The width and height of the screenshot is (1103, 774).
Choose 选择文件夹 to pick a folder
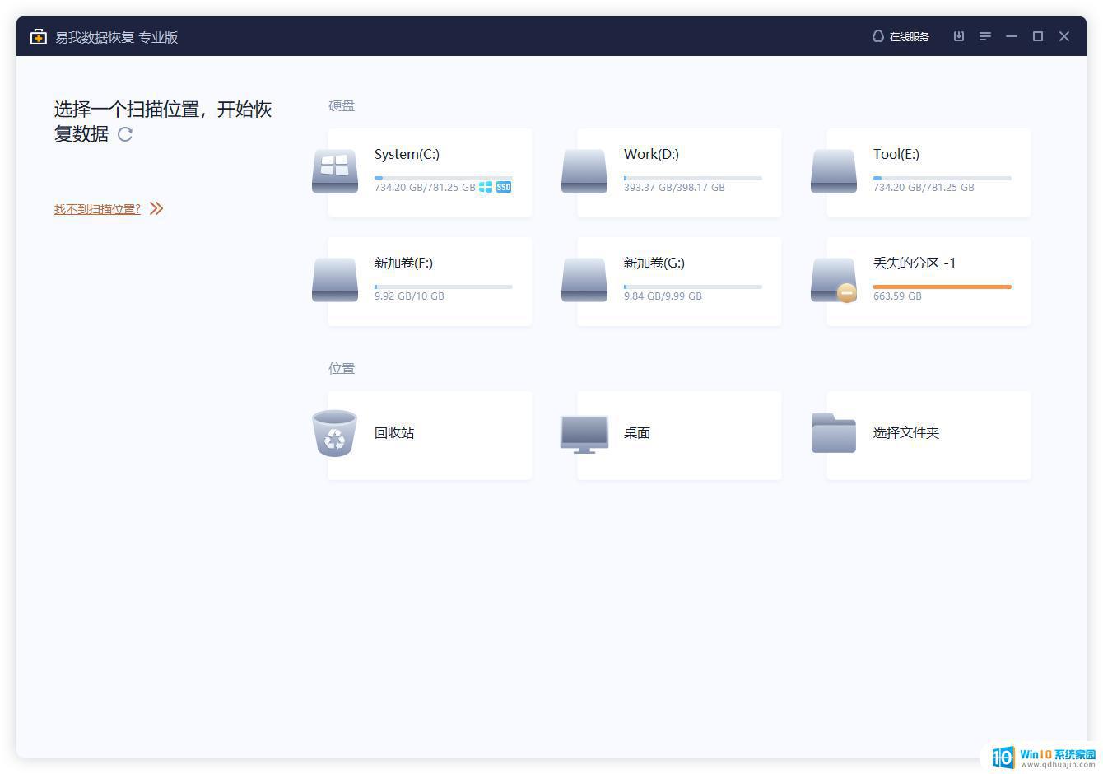pyautogui.click(x=906, y=432)
